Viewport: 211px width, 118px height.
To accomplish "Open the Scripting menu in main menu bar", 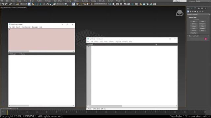I will click(93, 1).
